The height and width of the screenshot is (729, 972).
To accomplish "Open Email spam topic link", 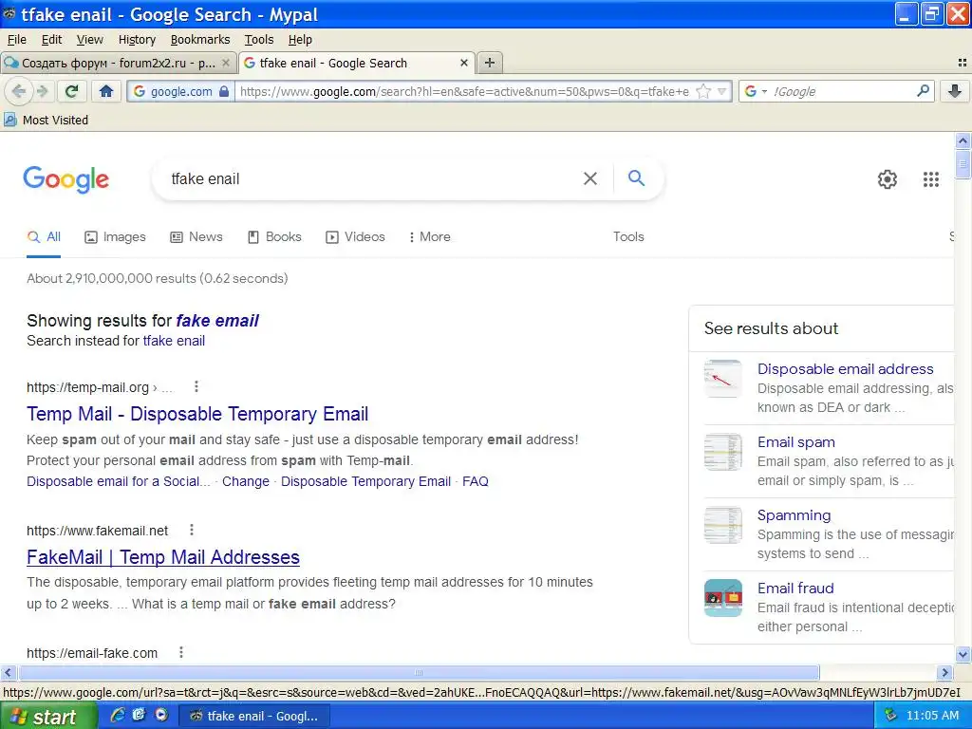I will (x=796, y=442).
